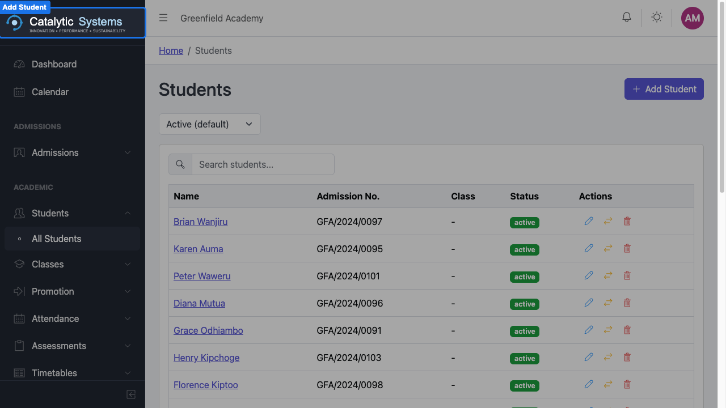Edit Brian Wanjiru with pencil icon
The image size is (726, 408).
pyautogui.click(x=589, y=221)
